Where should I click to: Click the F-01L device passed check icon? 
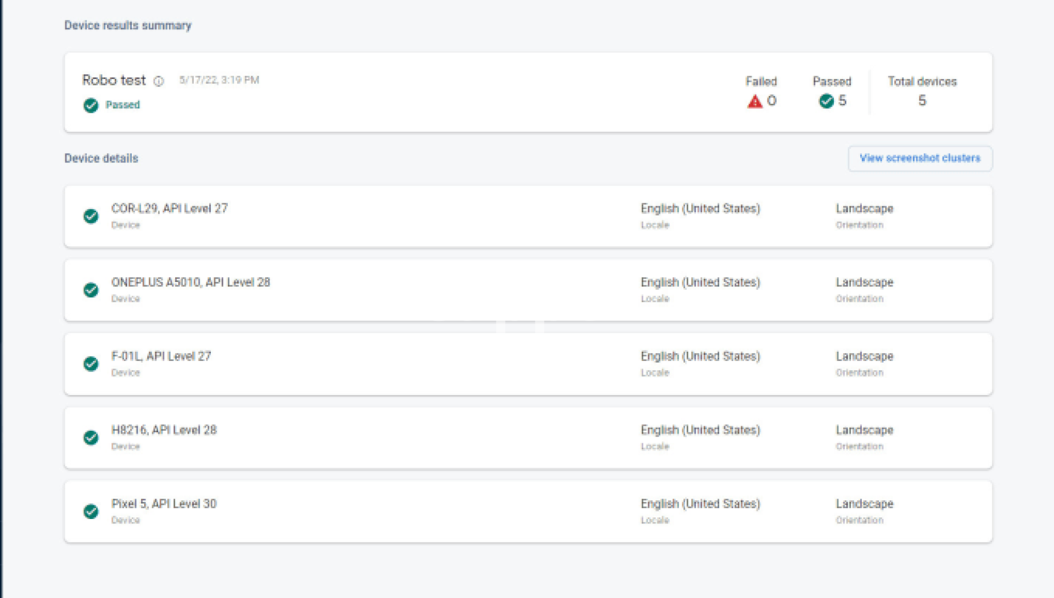pyautogui.click(x=91, y=364)
